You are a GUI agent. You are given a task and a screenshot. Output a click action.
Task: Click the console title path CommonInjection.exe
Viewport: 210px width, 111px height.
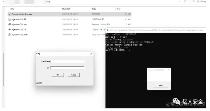[x=156, y=30]
